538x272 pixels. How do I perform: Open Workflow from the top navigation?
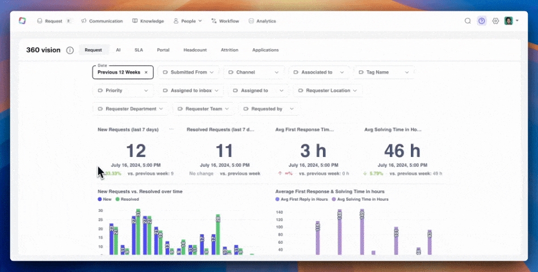tap(225, 21)
